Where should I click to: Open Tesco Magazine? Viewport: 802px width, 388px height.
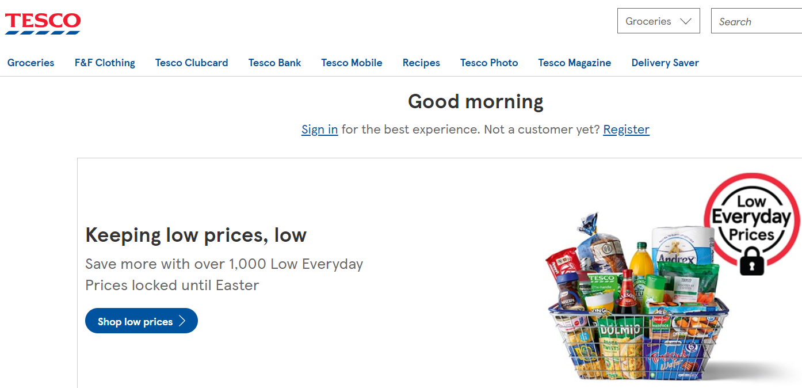coord(575,63)
